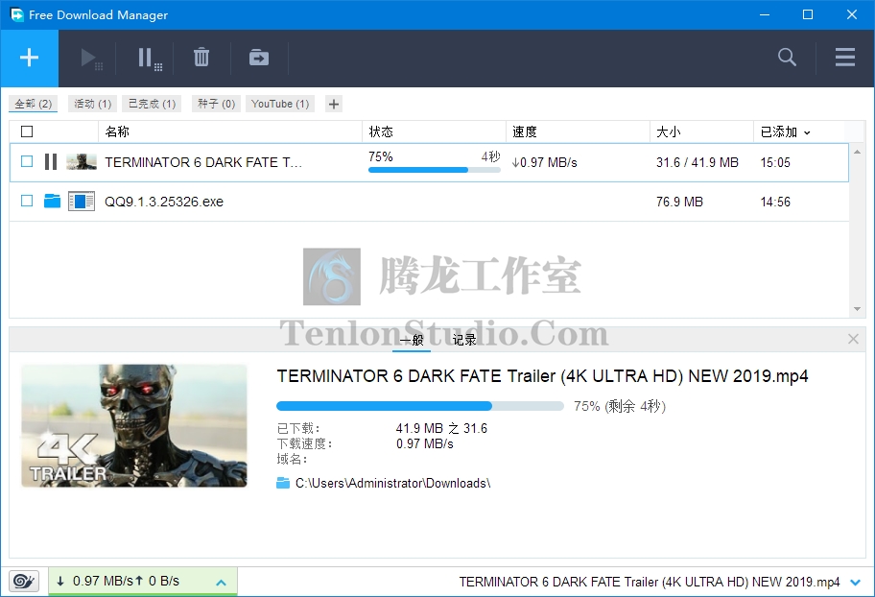Click the trash delete icon in toolbar
Image resolution: width=875 pixels, height=597 pixels.
tap(201, 58)
